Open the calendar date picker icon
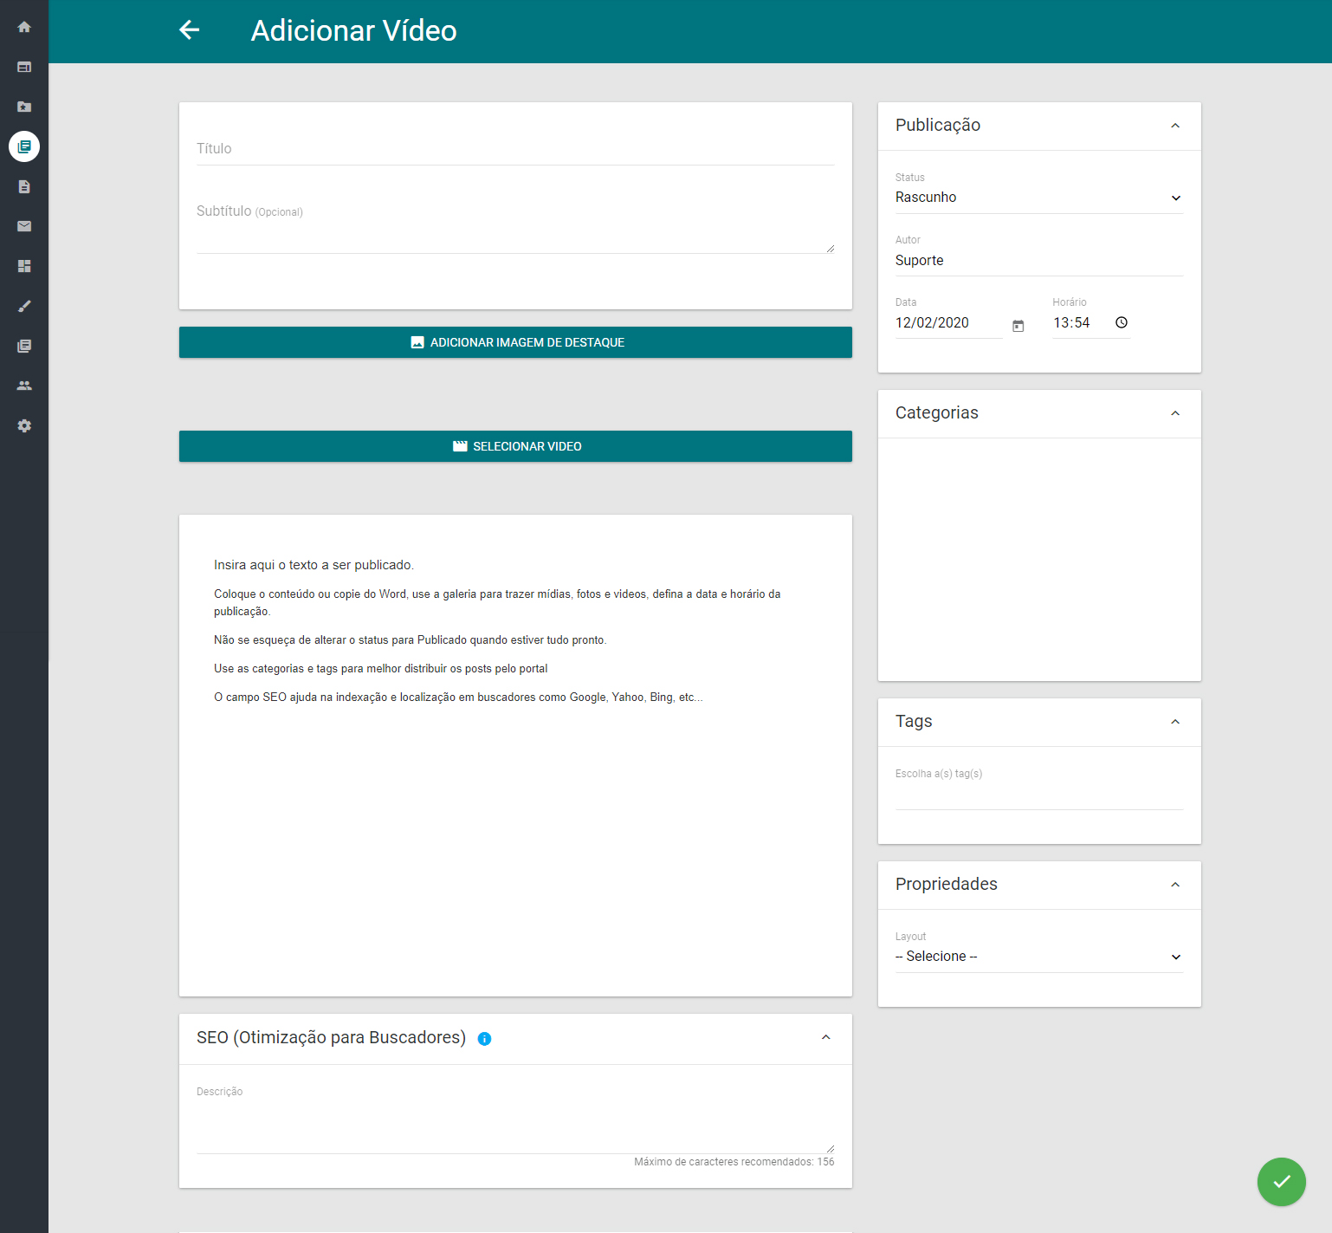The width and height of the screenshot is (1332, 1233). [1018, 326]
